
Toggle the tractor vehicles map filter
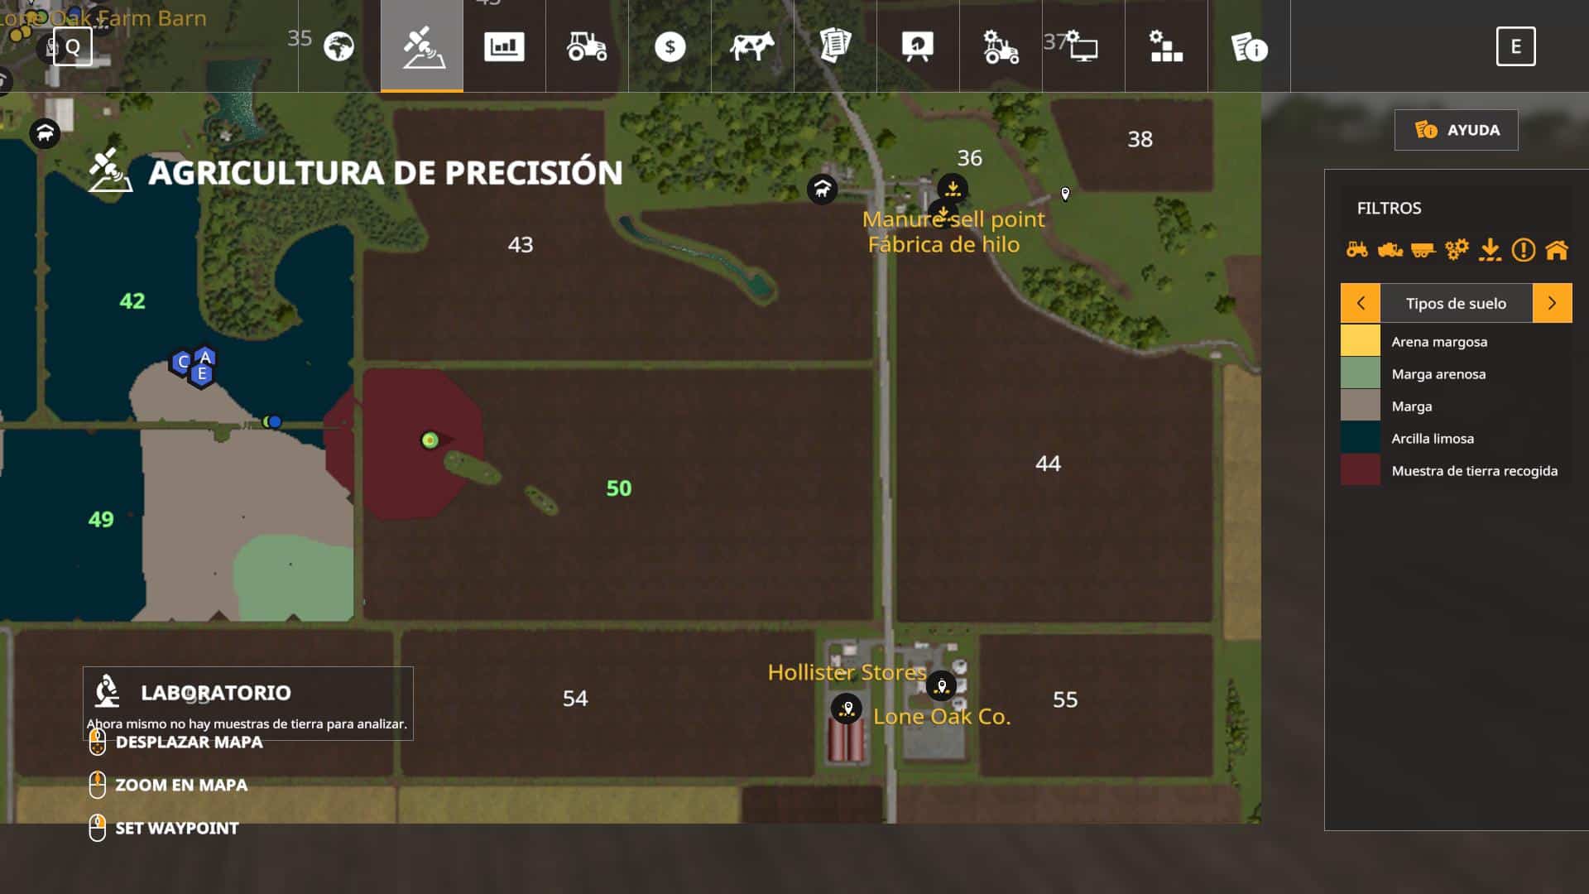(x=1357, y=249)
